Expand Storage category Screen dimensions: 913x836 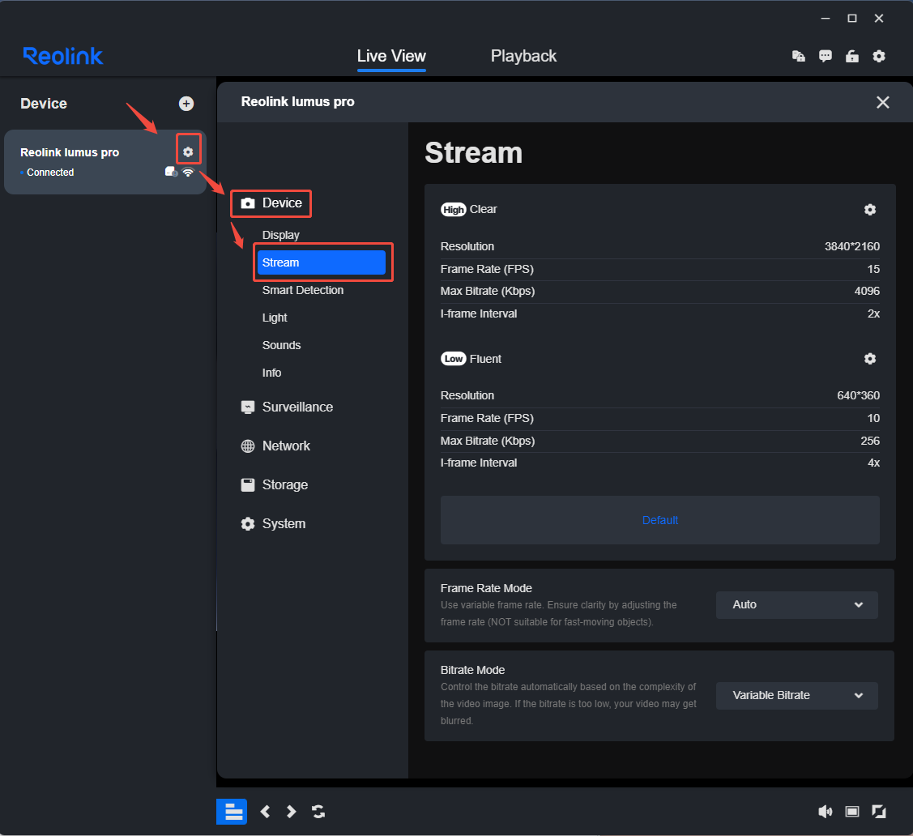(x=275, y=485)
